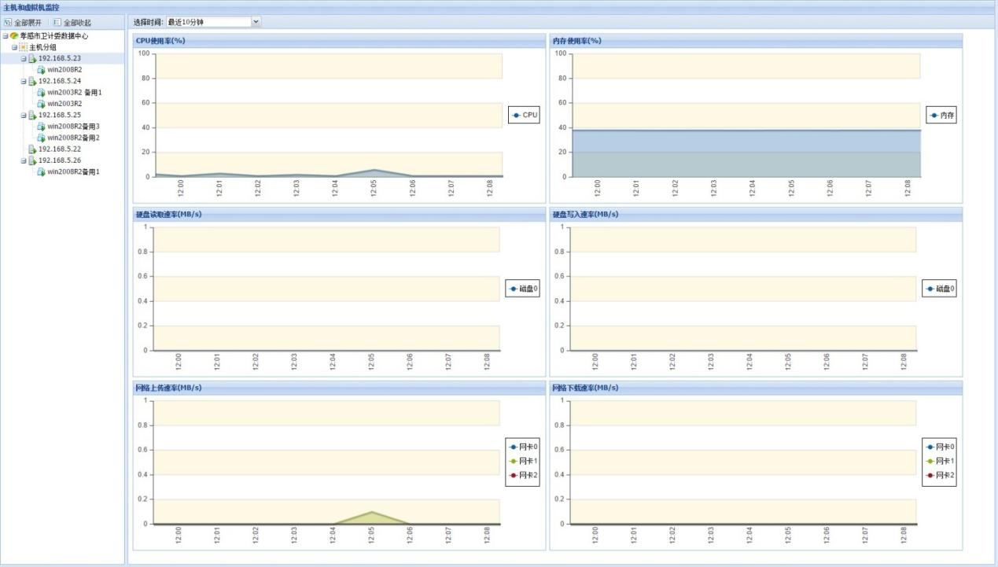Select host 192.168.5.23 in the tree
This screenshot has width=998, height=567.
click(60, 58)
